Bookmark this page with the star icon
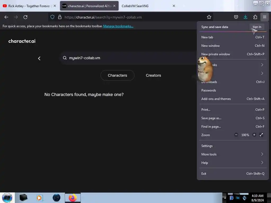Viewport: 271px width, 203px height. click(209, 17)
